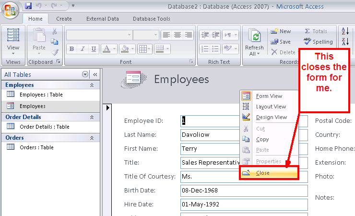
Task: Click the Birth Date field
Action: [244, 191]
